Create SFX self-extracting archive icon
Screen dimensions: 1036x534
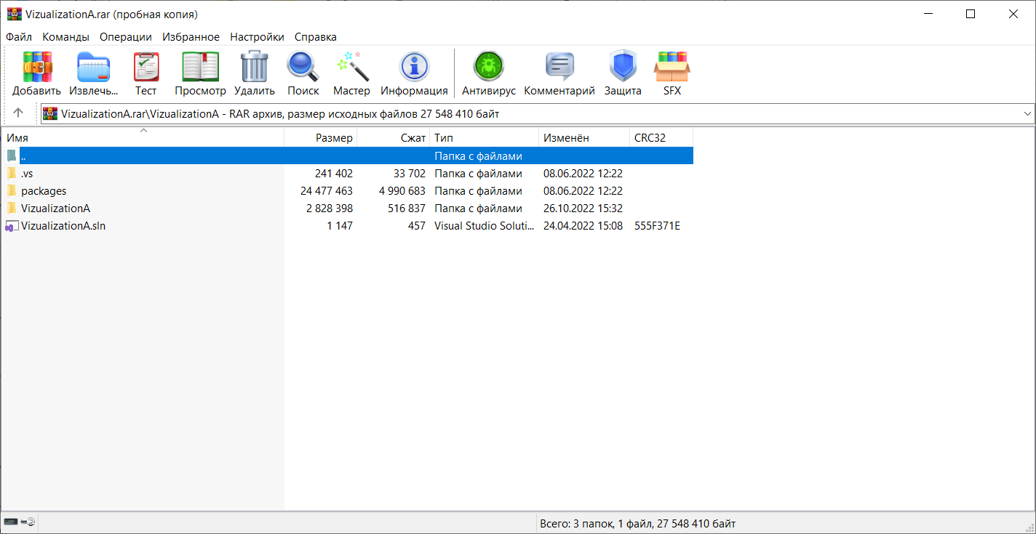click(x=672, y=68)
